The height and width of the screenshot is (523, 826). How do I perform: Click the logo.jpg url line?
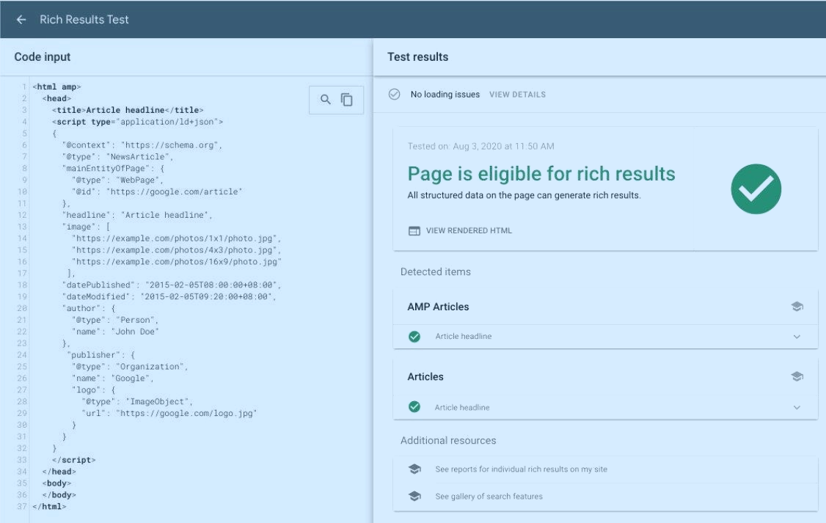169,414
